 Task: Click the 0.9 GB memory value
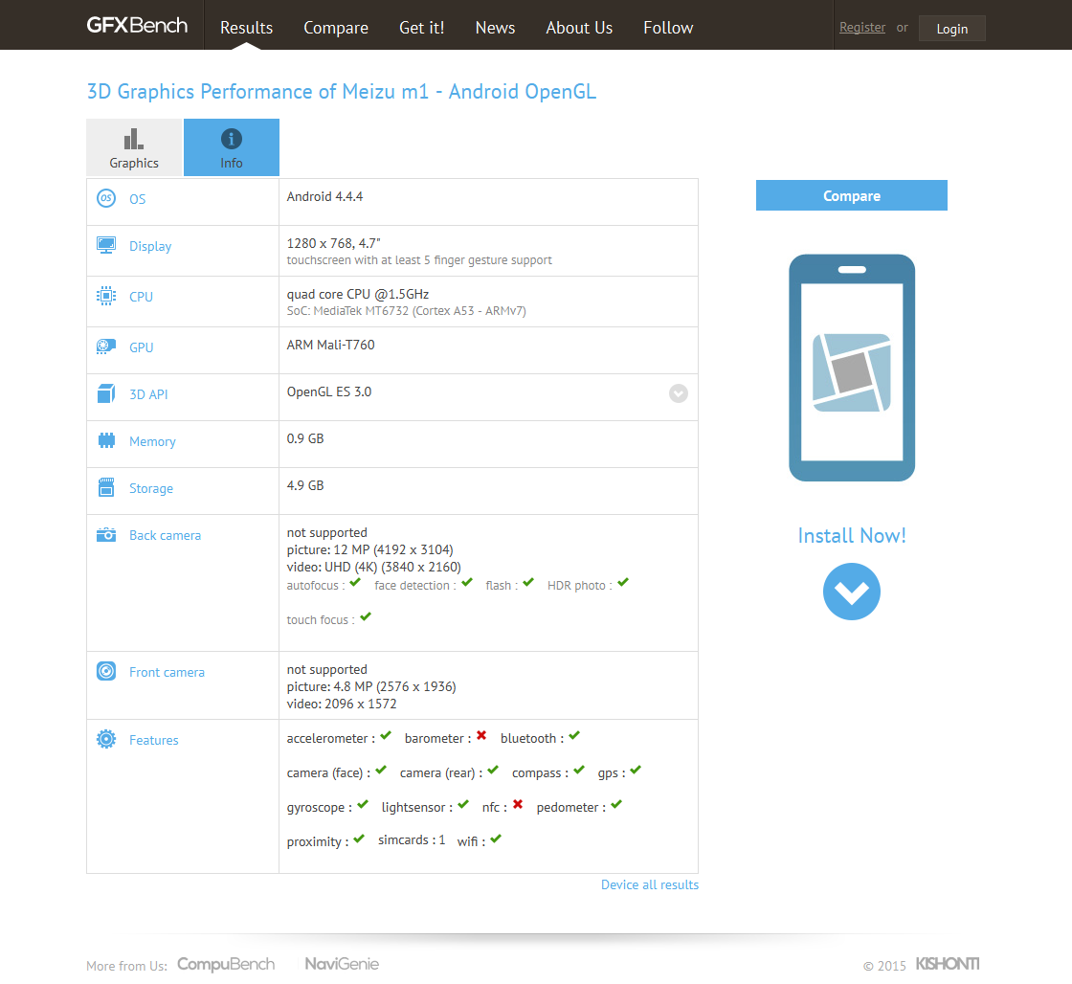[305, 438]
